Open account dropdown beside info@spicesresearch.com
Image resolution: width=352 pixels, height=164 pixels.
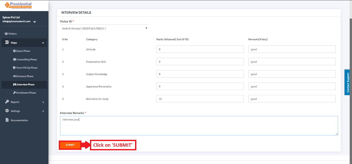(x=35, y=22)
